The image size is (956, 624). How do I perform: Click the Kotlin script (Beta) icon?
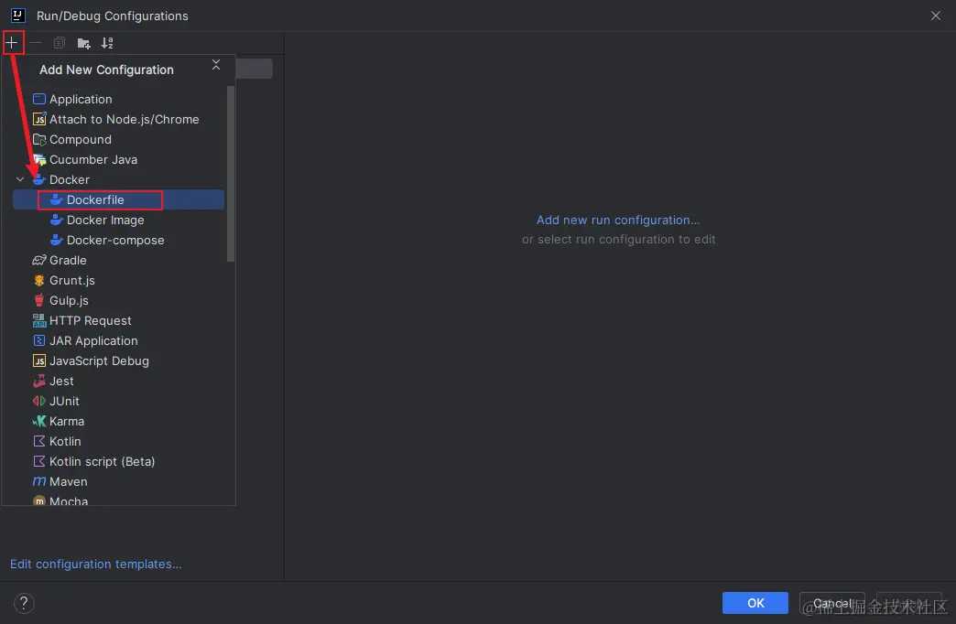click(39, 461)
